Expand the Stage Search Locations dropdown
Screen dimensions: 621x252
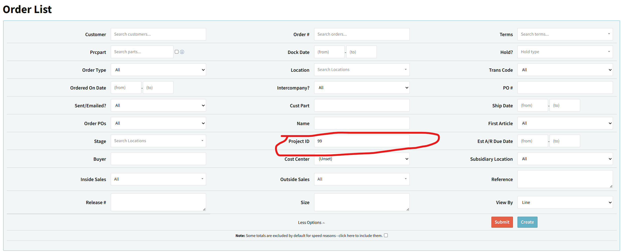[158, 141]
